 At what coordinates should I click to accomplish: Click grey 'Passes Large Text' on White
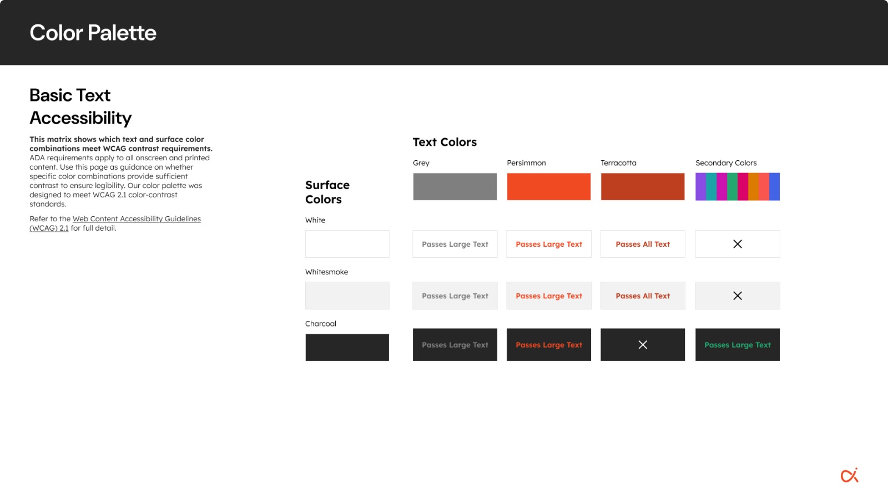click(x=455, y=244)
